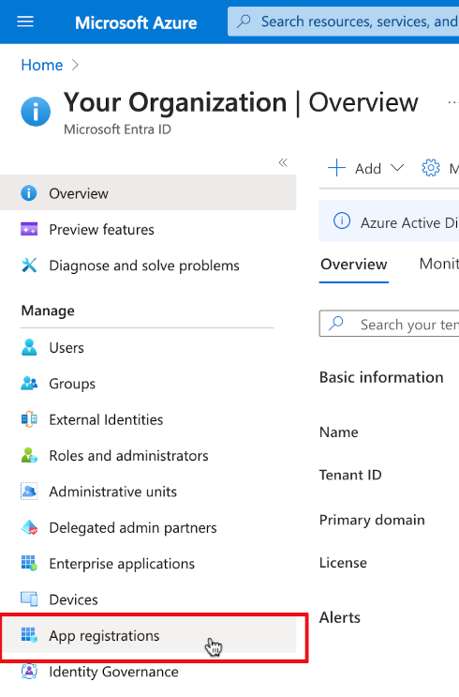Focus the Search your tenant field
Screen dimensions: 459x697
click(389, 324)
